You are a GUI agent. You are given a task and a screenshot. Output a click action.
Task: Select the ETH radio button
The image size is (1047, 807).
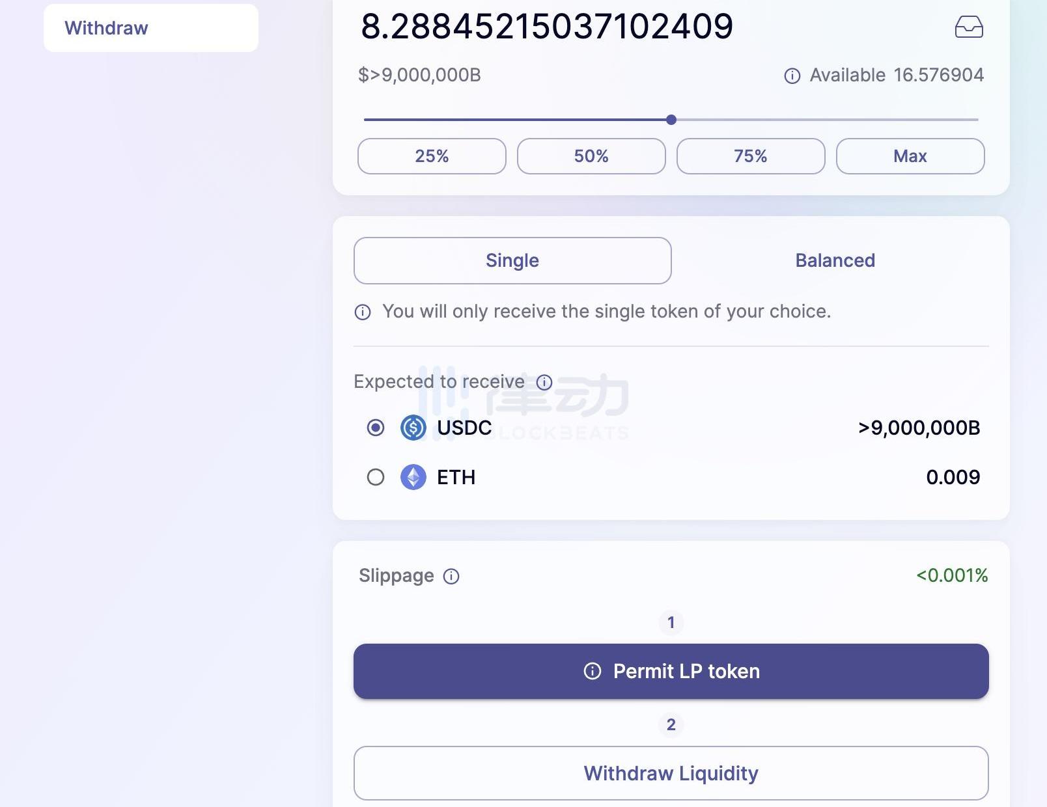[x=376, y=478]
